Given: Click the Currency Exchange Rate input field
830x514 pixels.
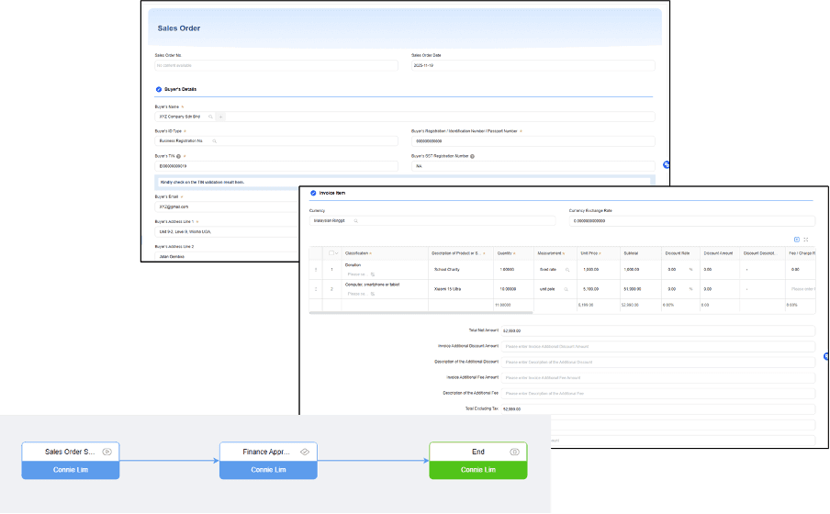Looking at the screenshot, I should [692, 220].
